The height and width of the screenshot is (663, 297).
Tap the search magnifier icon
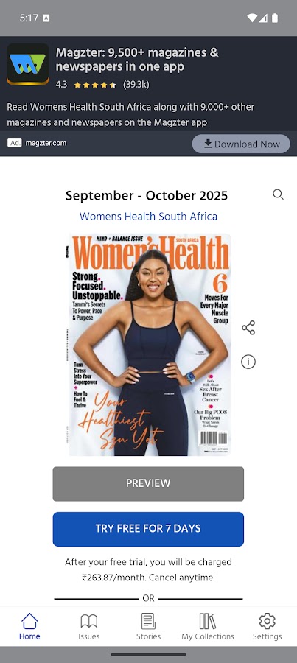[278, 194]
